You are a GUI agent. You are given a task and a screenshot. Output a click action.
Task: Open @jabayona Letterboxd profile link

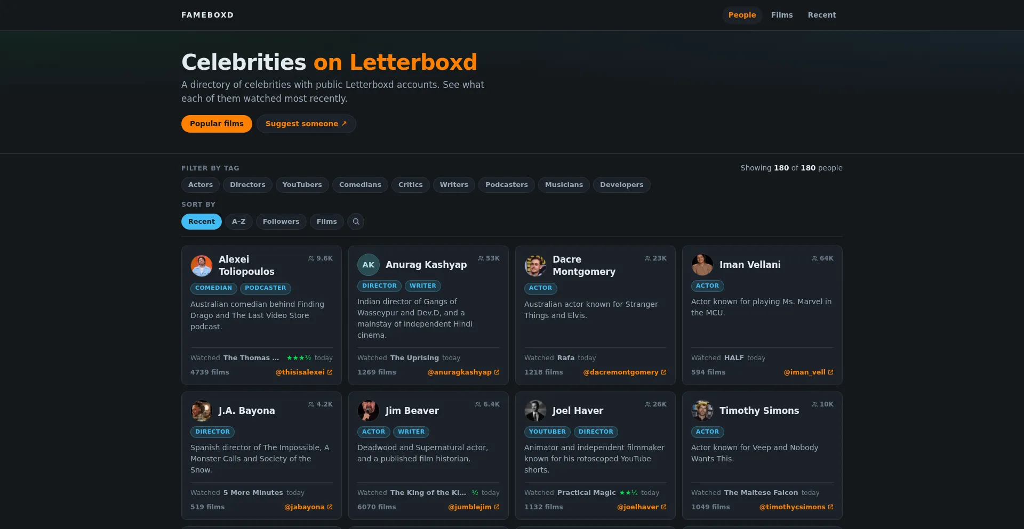[x=308, y=507]
